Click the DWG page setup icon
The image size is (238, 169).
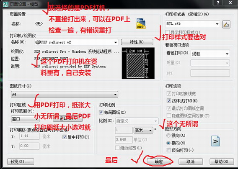(141, 23)
